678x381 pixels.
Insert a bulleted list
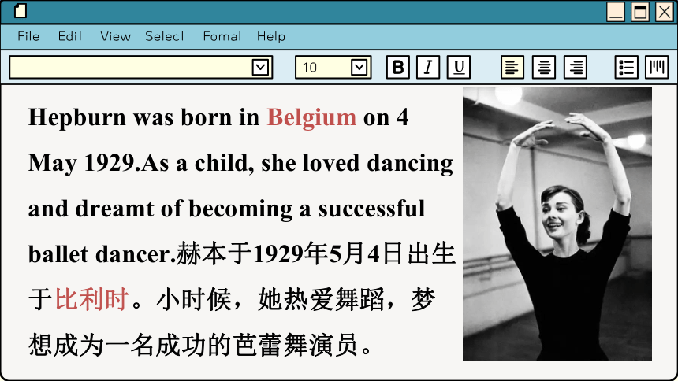click(x=627, y=67)
